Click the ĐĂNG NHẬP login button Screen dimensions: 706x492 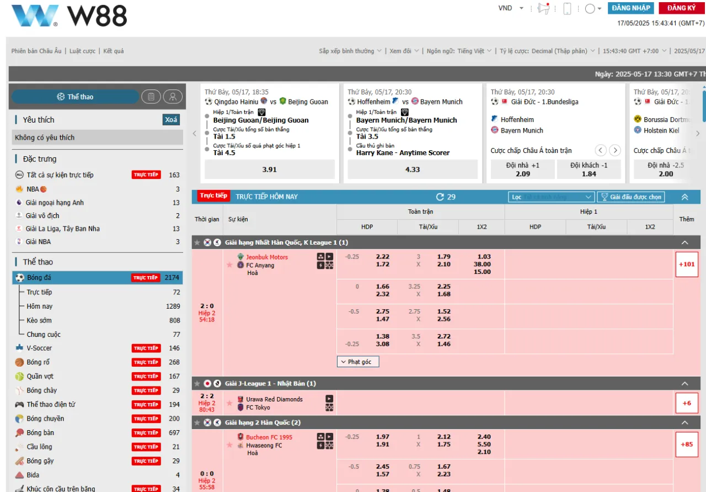tap(630, 8)
